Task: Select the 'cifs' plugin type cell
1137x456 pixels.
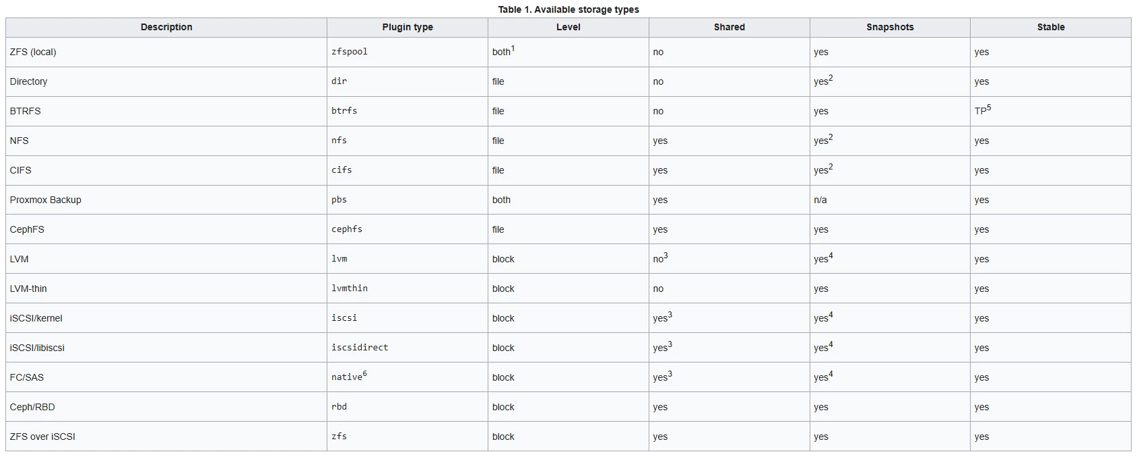Action: click(x=408, y=170)
